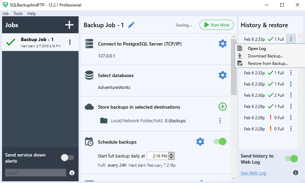Open three-dot menu for Feb 6 2:30p 2 Full entry

[x=291, y=95]
